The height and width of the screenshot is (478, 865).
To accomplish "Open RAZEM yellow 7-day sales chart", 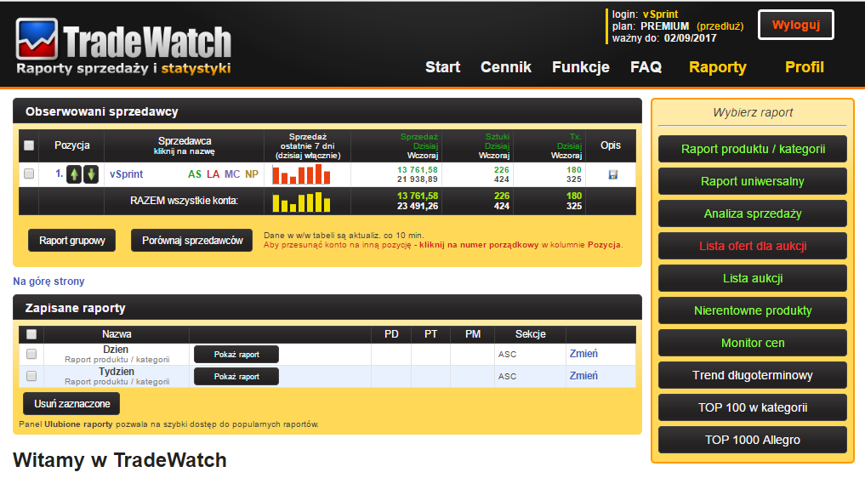I will point(301,201).
